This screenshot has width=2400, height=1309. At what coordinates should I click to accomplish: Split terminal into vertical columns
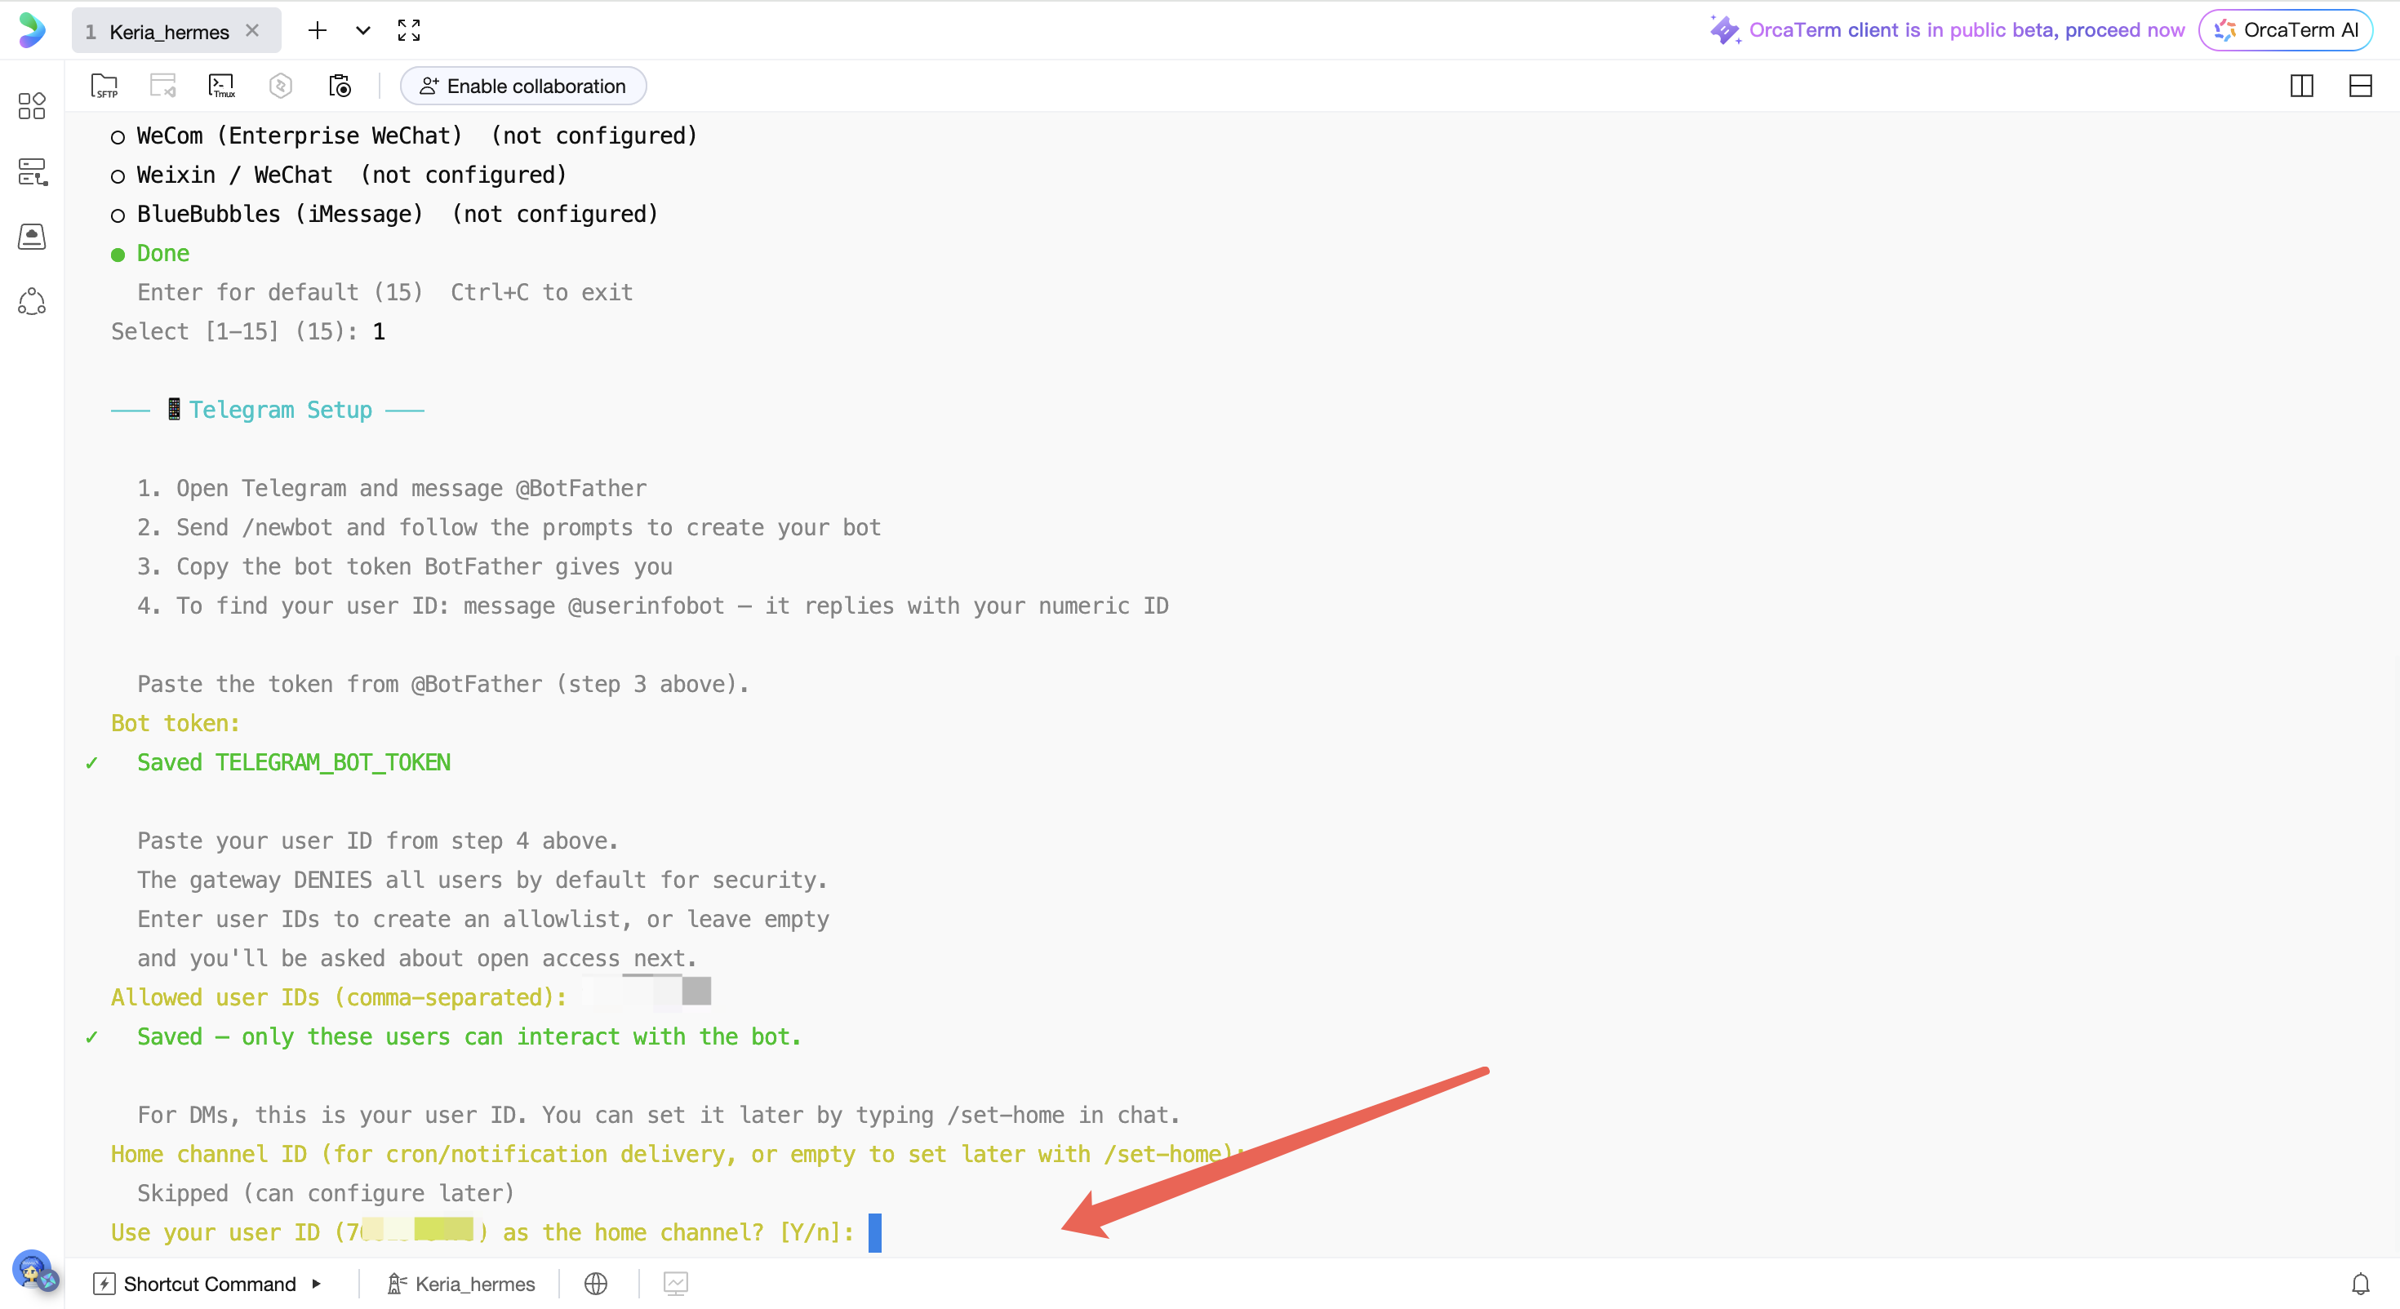pyautogui.click(x=2301, y=86)
